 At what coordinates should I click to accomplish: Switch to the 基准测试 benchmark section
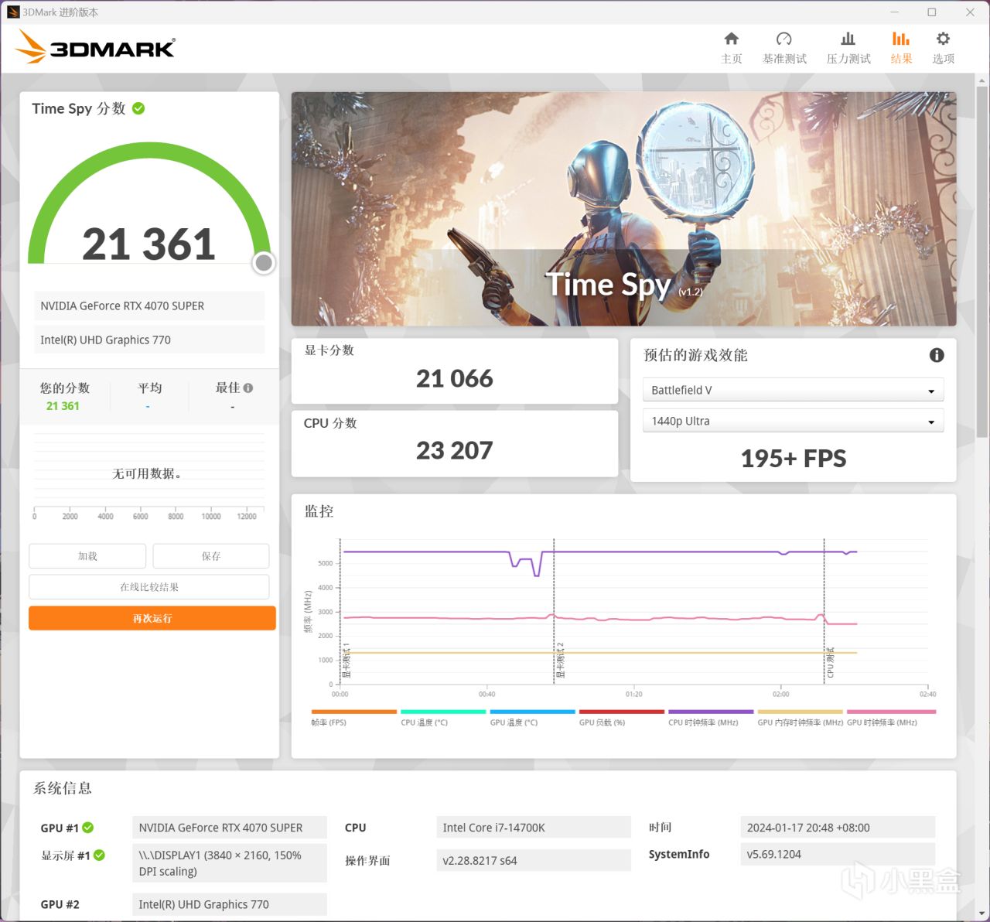click(x=784, y=46)
